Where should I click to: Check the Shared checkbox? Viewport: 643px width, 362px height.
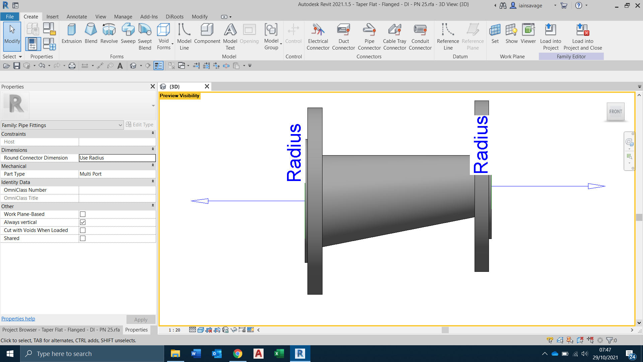click(83, 238)
